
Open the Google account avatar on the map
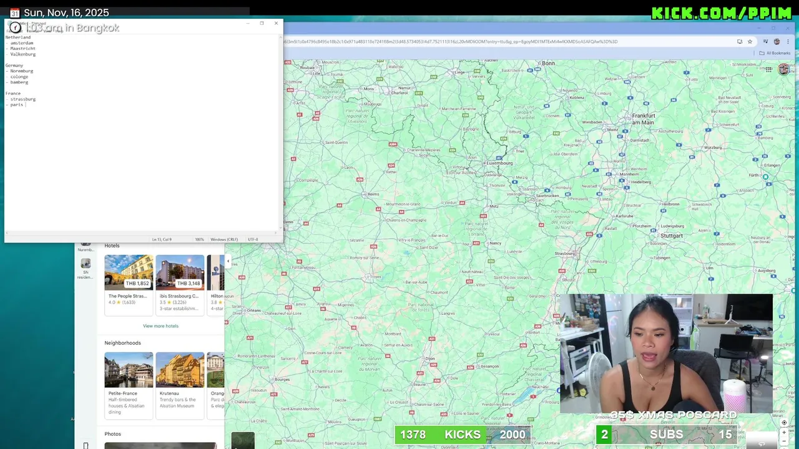click(784, 69)
